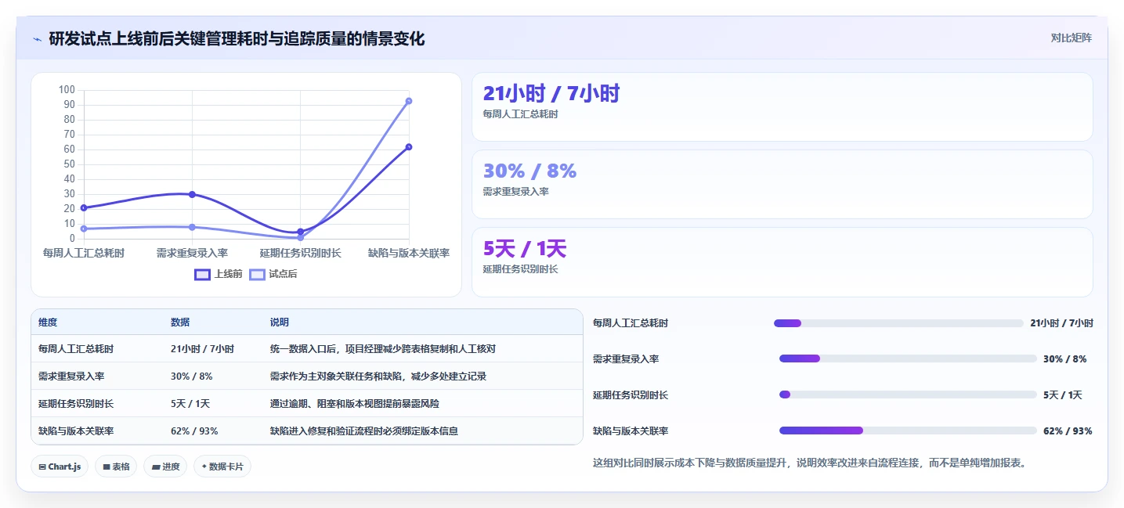Click the 数据卡片 tag chip
Image resolution: width=1124 pixels, height=508 pixels.
(222, 467)
